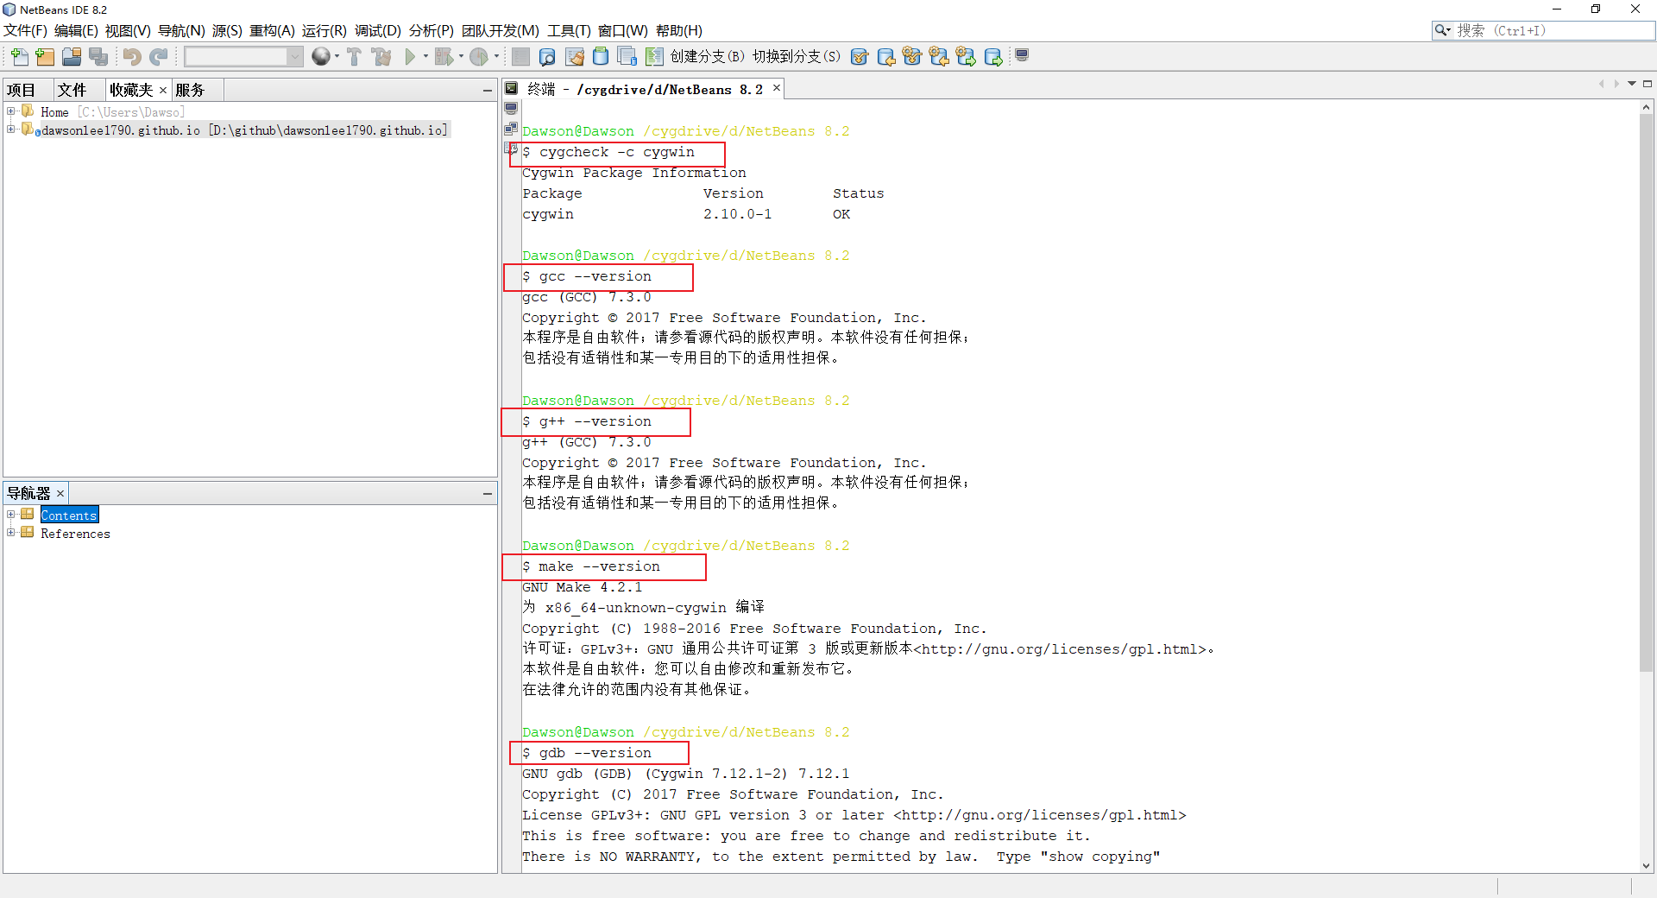Click the Clean and Build broom-hammer icon
The height and width of the screenshot is (898, 1657).
[x=381, y=57]
